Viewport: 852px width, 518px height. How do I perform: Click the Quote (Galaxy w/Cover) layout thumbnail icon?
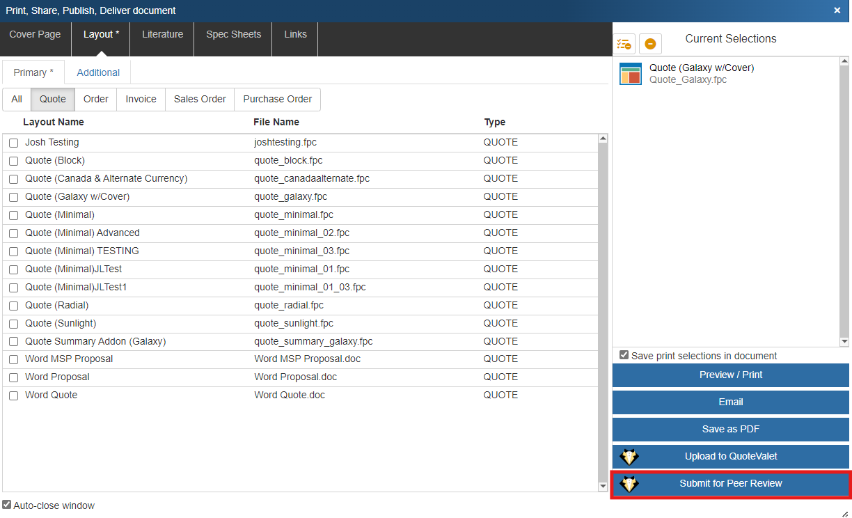coord(631,74)
